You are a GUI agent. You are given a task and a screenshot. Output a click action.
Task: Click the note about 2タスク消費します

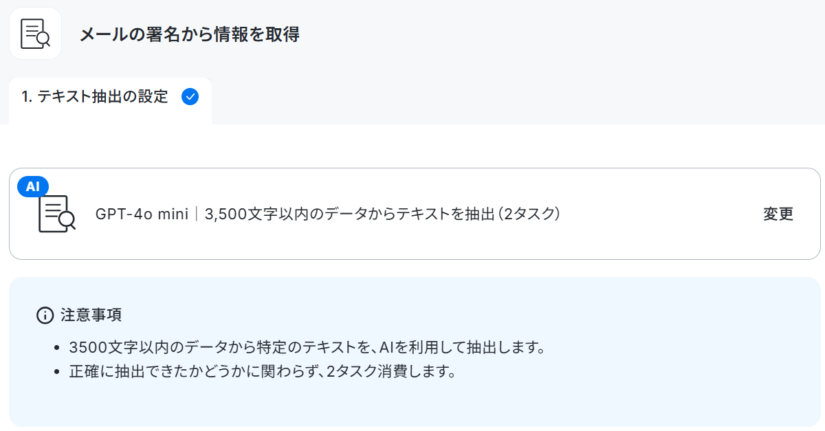point(263,373)
